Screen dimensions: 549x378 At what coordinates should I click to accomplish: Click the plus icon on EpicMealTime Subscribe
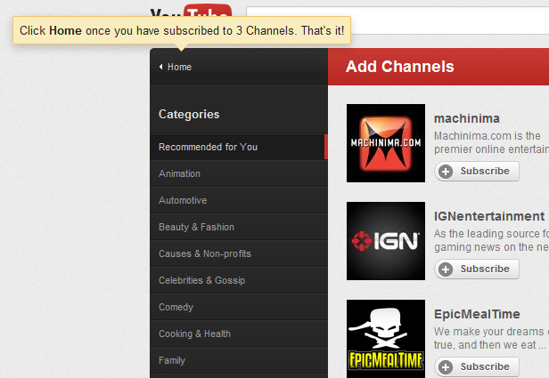click(x=446, y=367)
